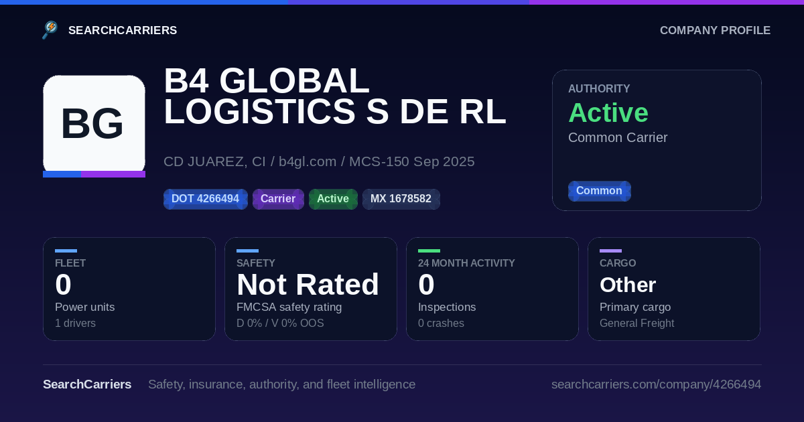Click the B4 GLOBAL LOGISTICS S DE RL title
The height and width of the screenshot is (422, 804).
(334, 96)
